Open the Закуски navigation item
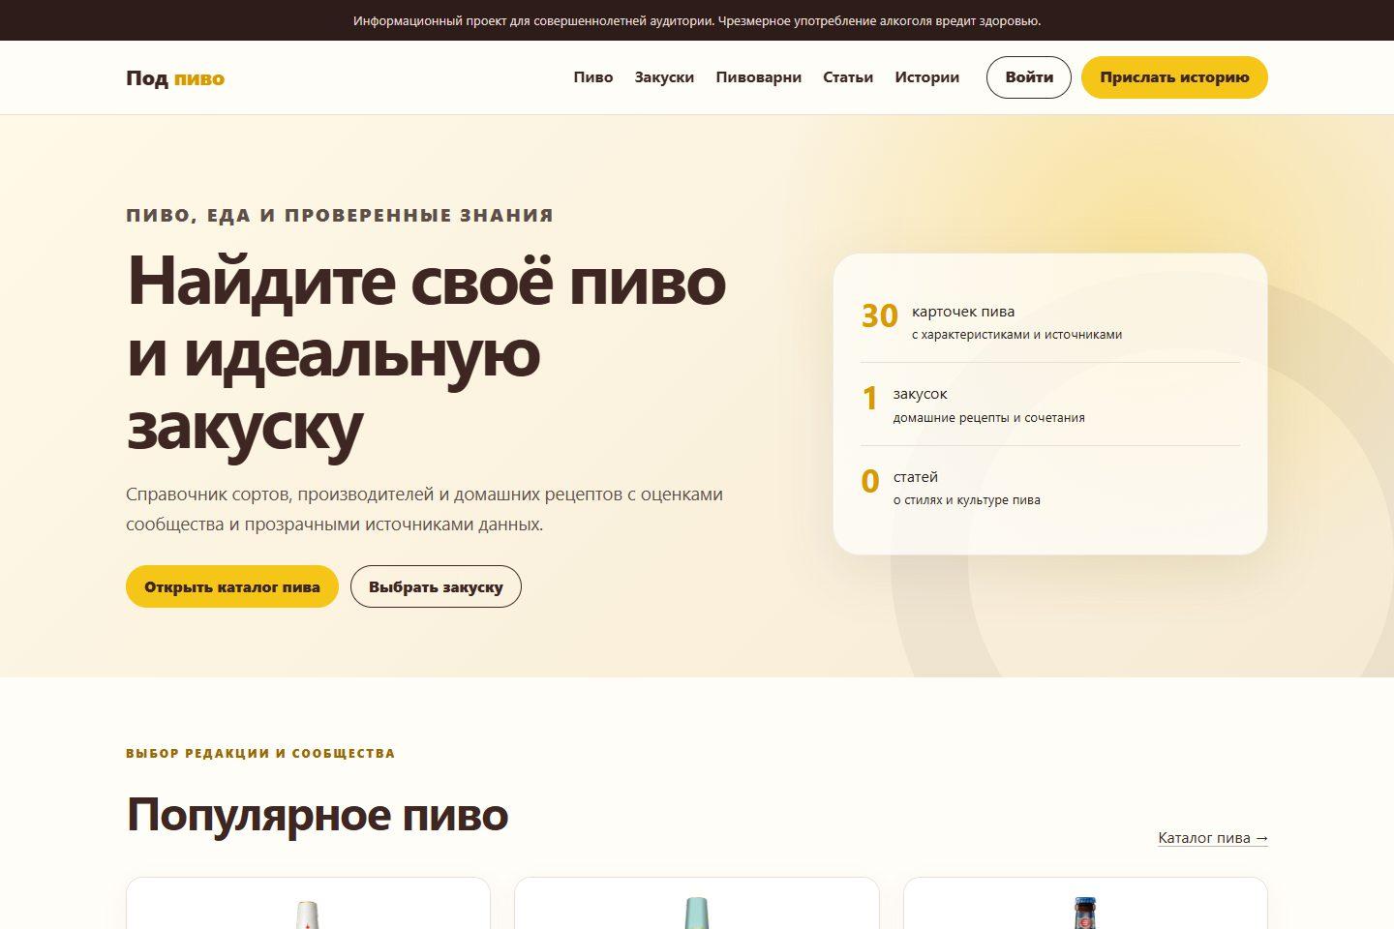The height and width of the screenshot is (929, 1394). tap(664, 77)
